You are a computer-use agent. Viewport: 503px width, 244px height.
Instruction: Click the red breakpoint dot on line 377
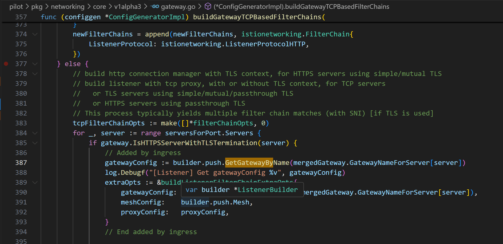[x=6, y=63]
